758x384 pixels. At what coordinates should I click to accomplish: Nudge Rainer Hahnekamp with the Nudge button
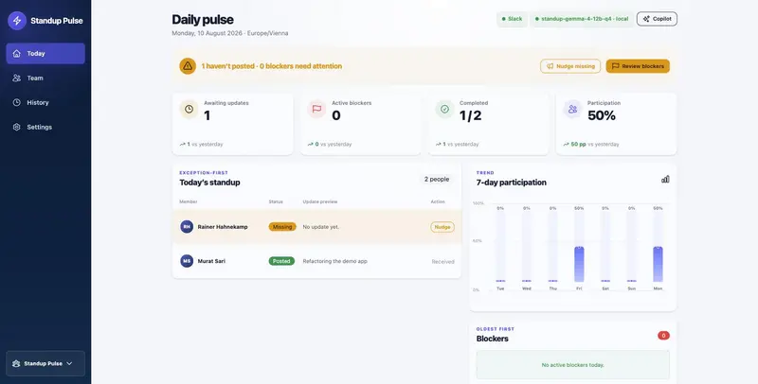[x=442, y=227]
